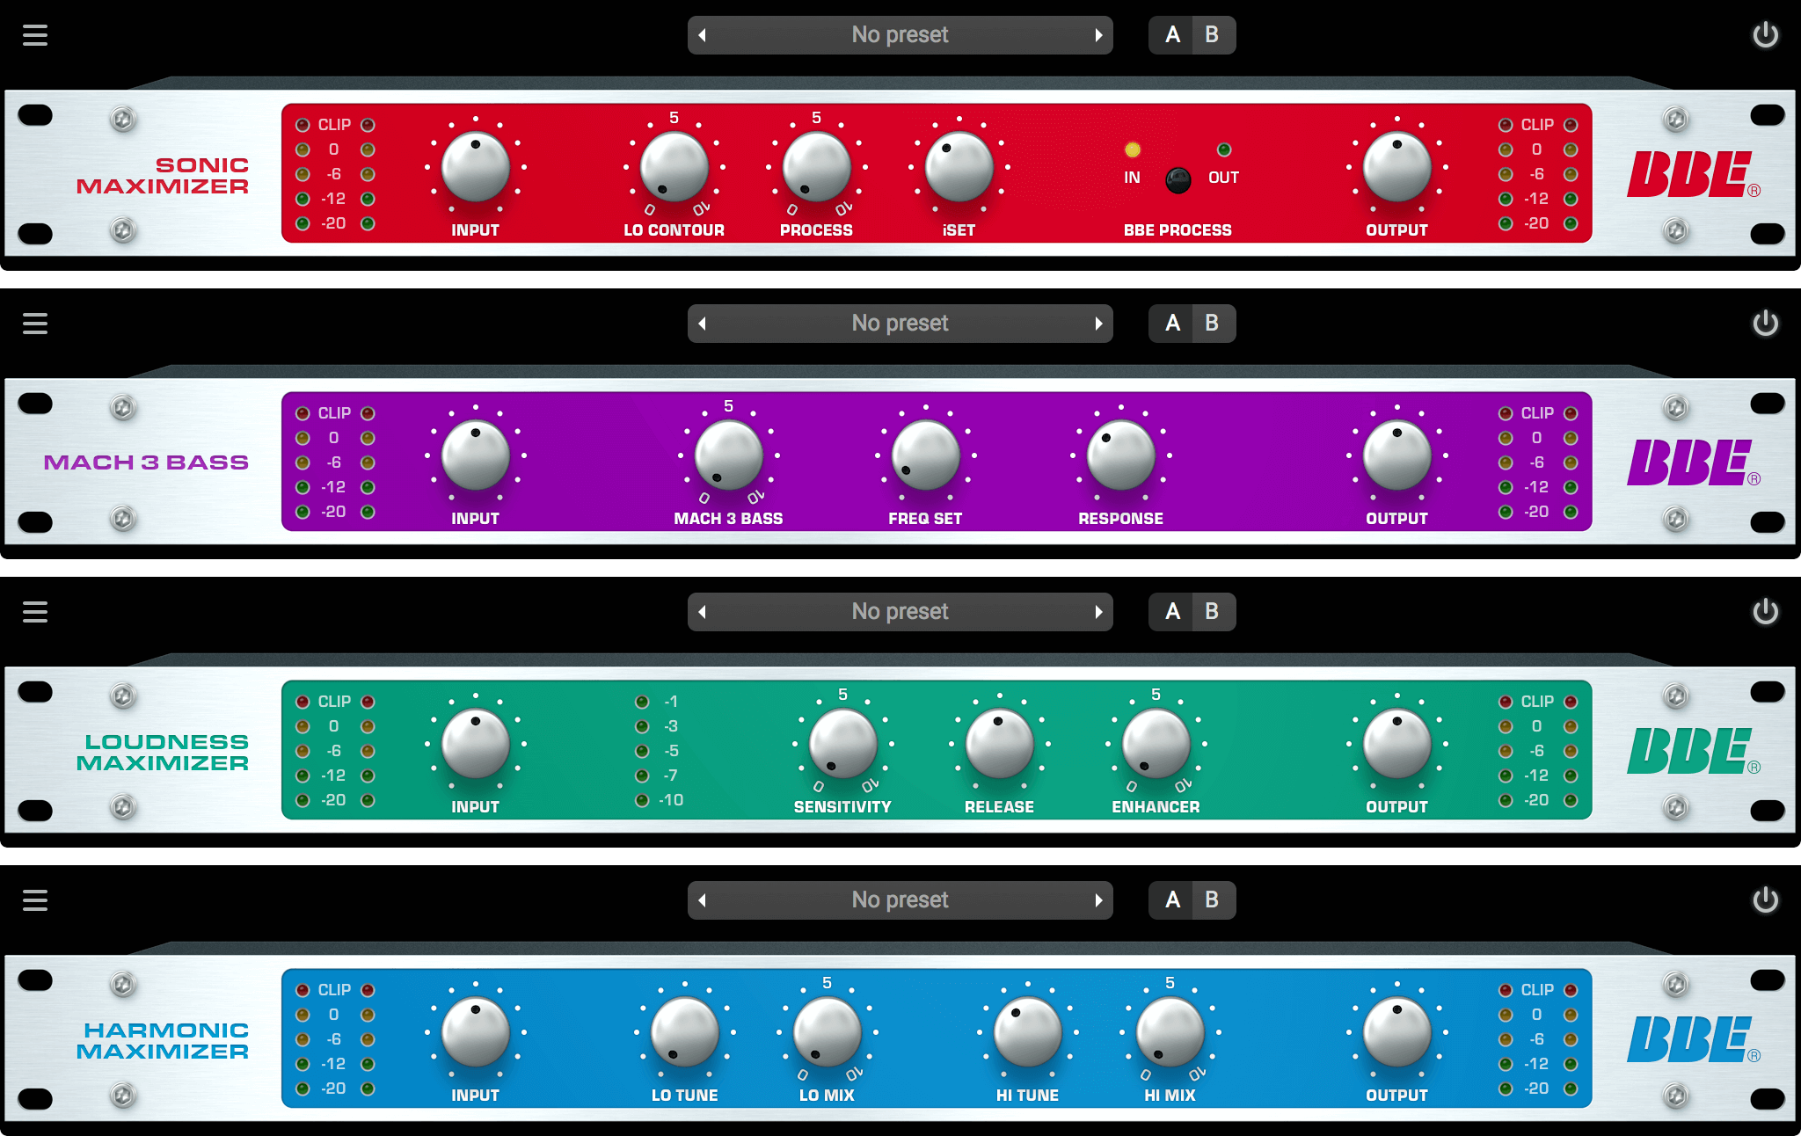Click the ENHANCER knob
1801x1136 pixels.
pos(1156,744)
